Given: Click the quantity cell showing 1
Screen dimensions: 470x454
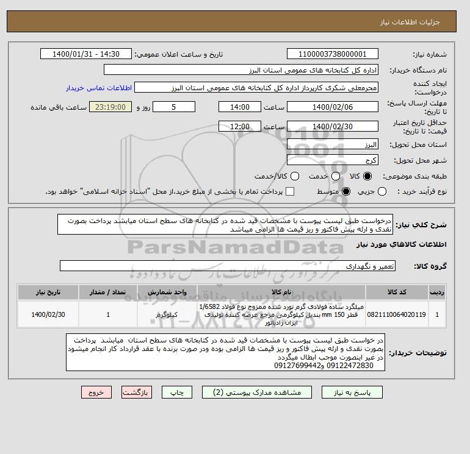Looking at the screenshot, I should [x=108, y=314].
